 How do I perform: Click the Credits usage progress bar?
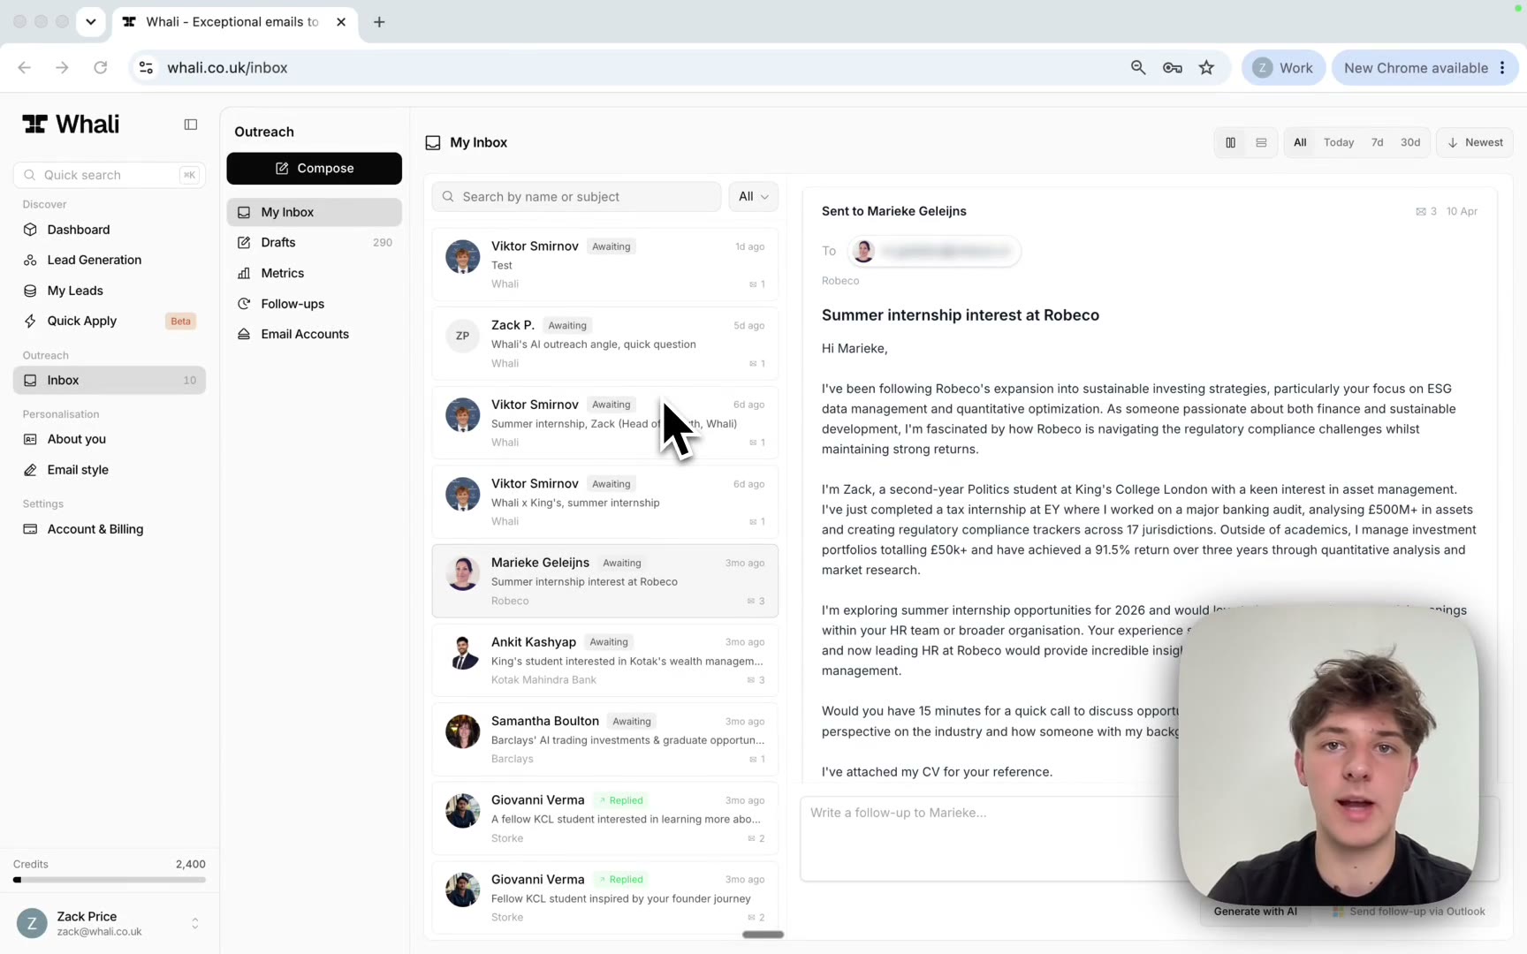[109, 880]
